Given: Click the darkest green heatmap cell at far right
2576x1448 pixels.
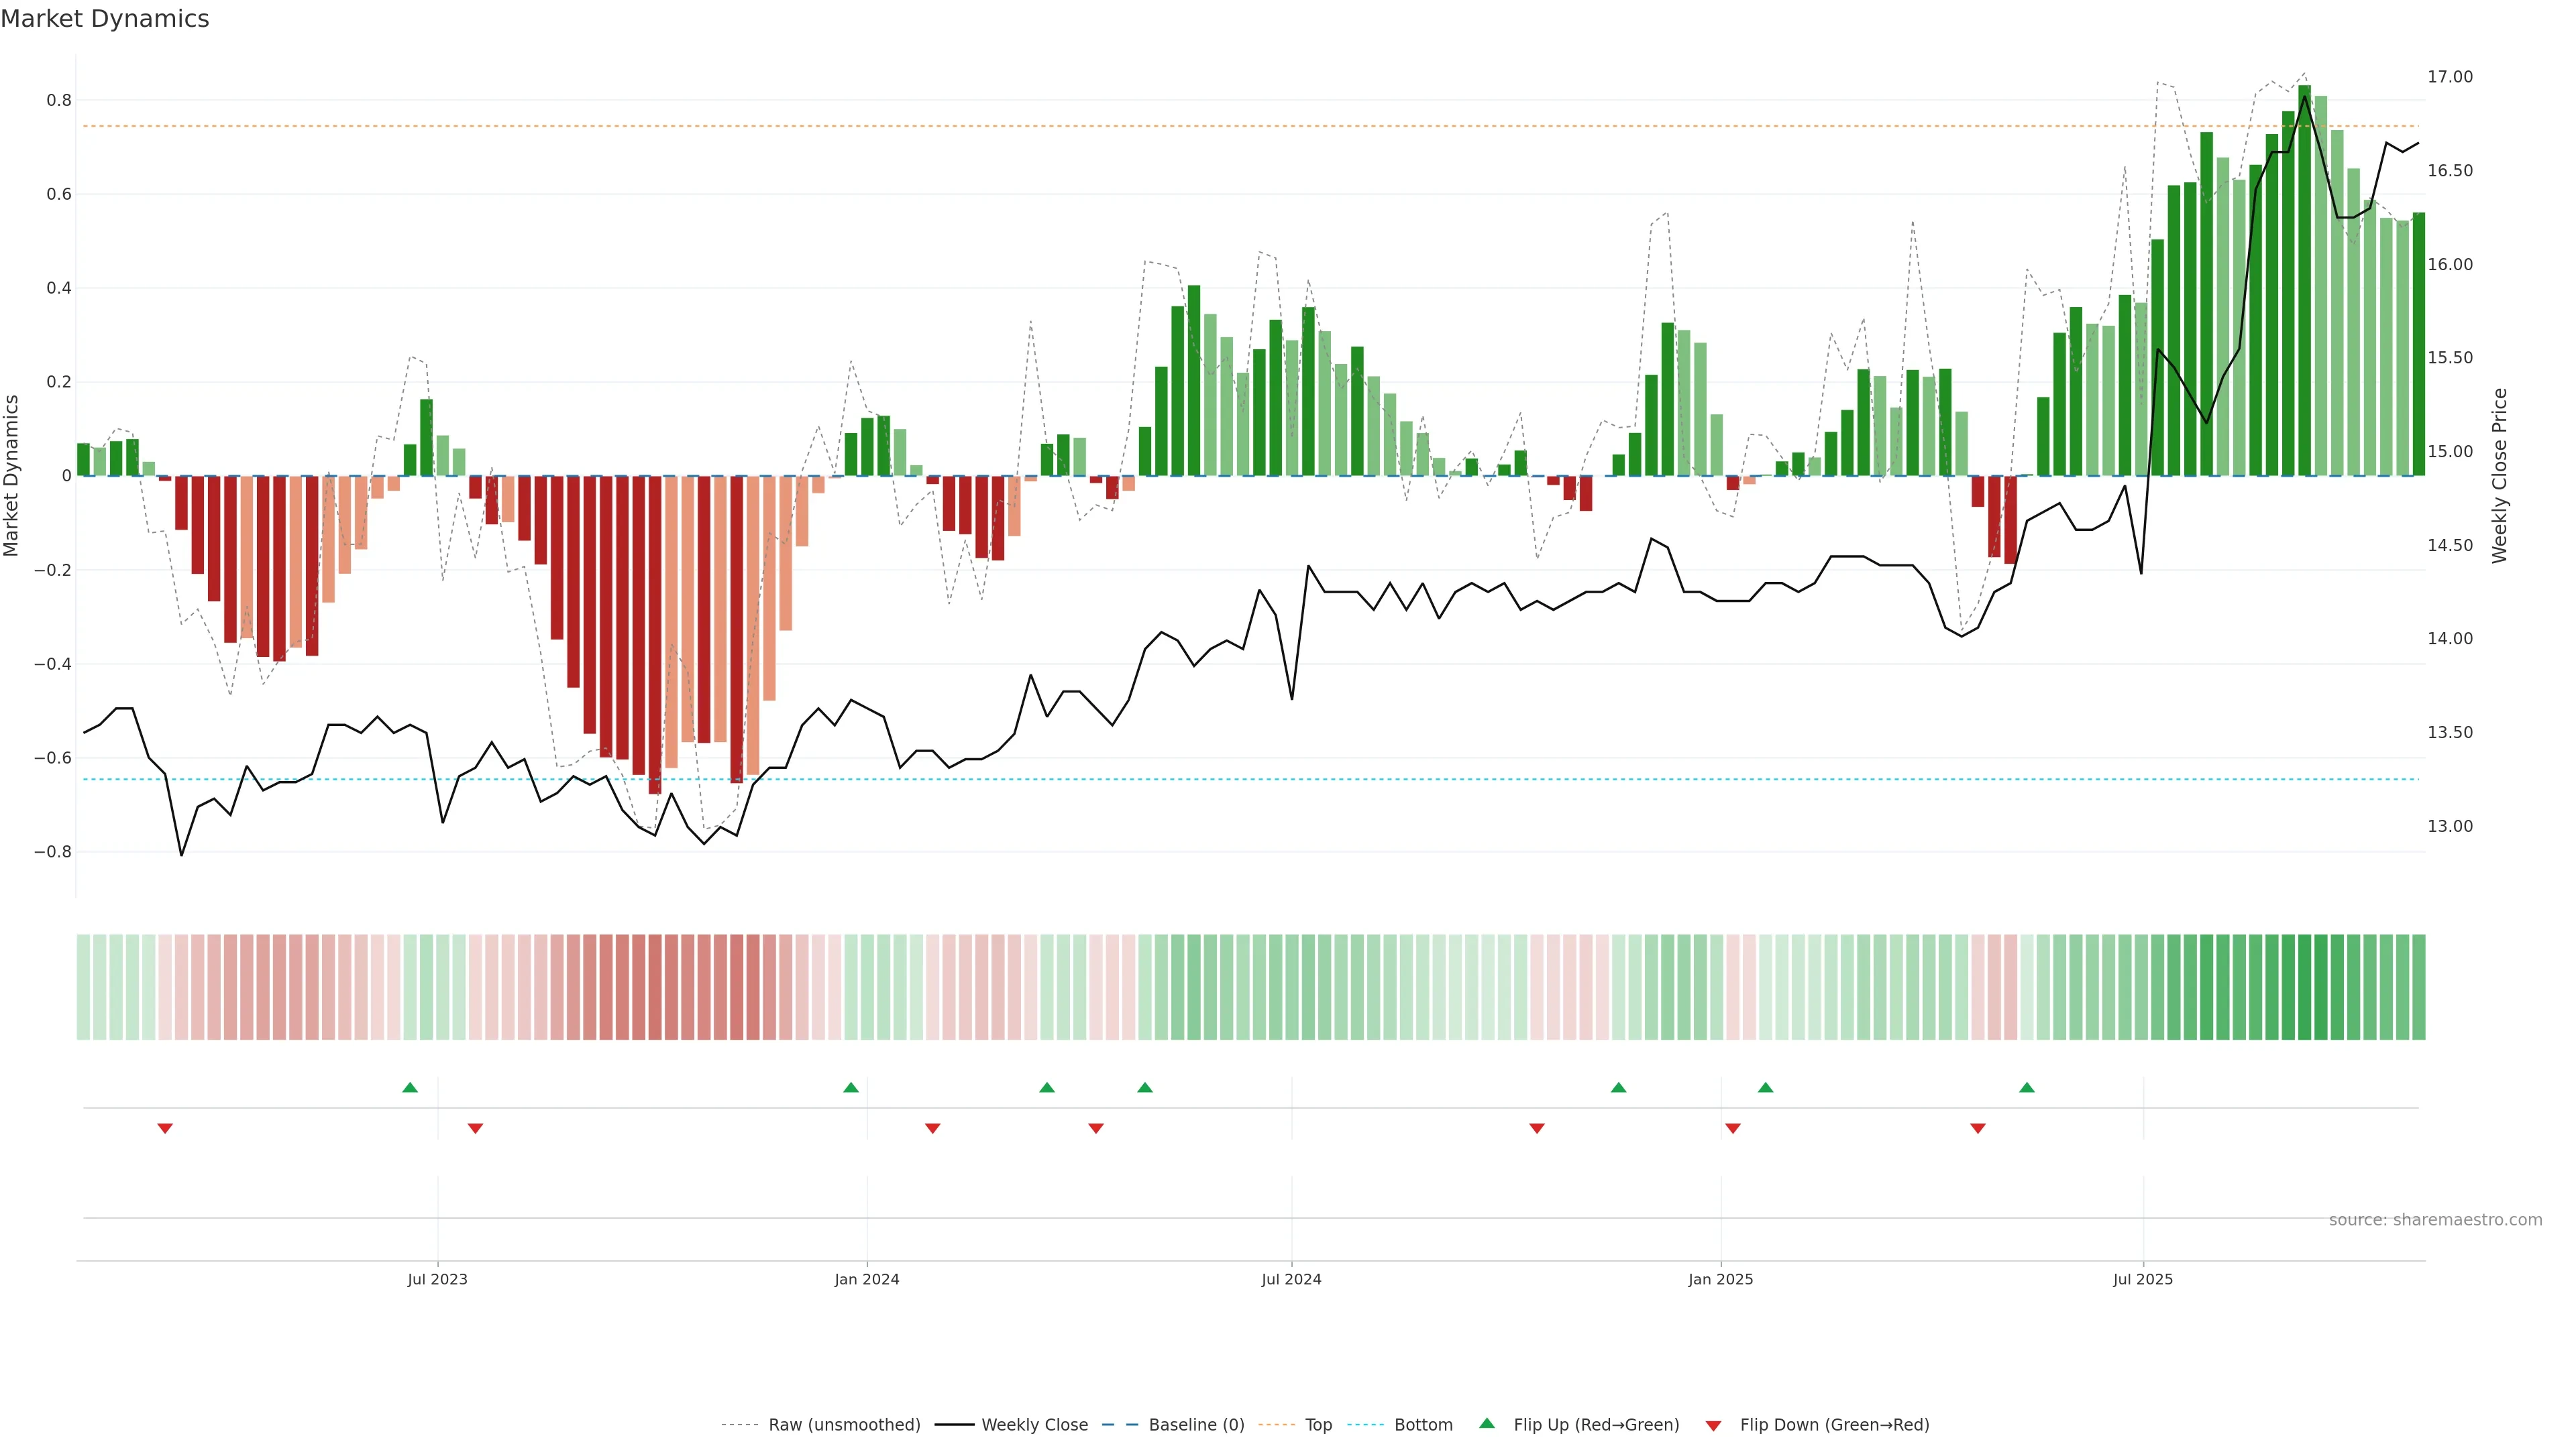Looking at the screenshot, I should 2305,986.
